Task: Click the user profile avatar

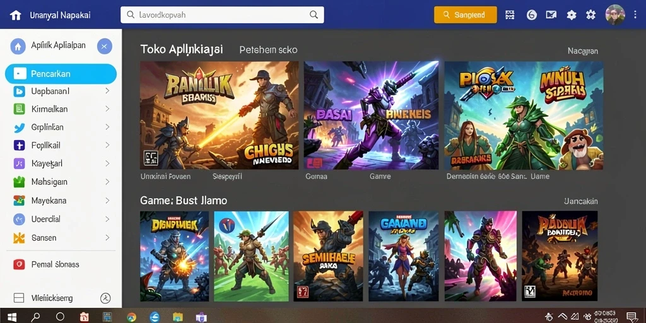Action: click(x=615, y=15)
